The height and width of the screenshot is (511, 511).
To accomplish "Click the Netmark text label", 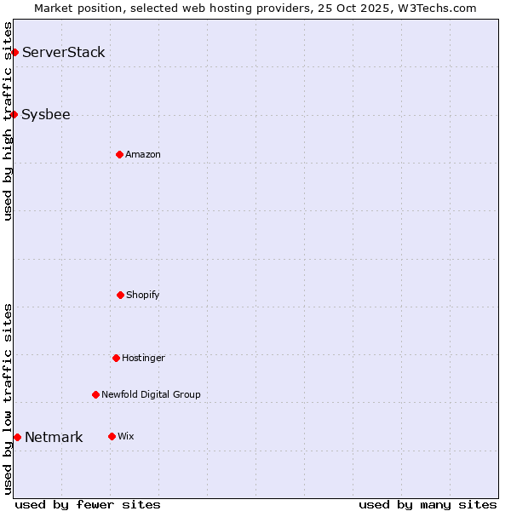I will (54, 438).
